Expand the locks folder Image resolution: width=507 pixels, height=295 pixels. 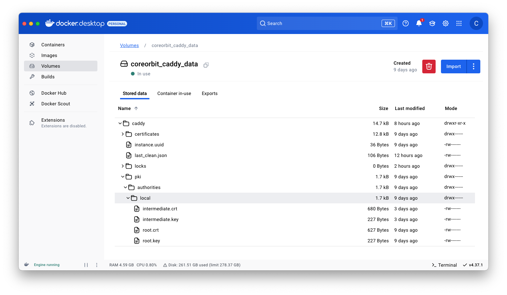pos(123,166)
